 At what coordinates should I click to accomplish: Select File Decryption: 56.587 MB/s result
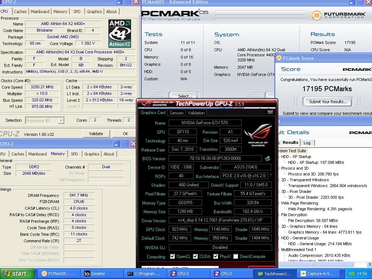[x=313, y=221]
